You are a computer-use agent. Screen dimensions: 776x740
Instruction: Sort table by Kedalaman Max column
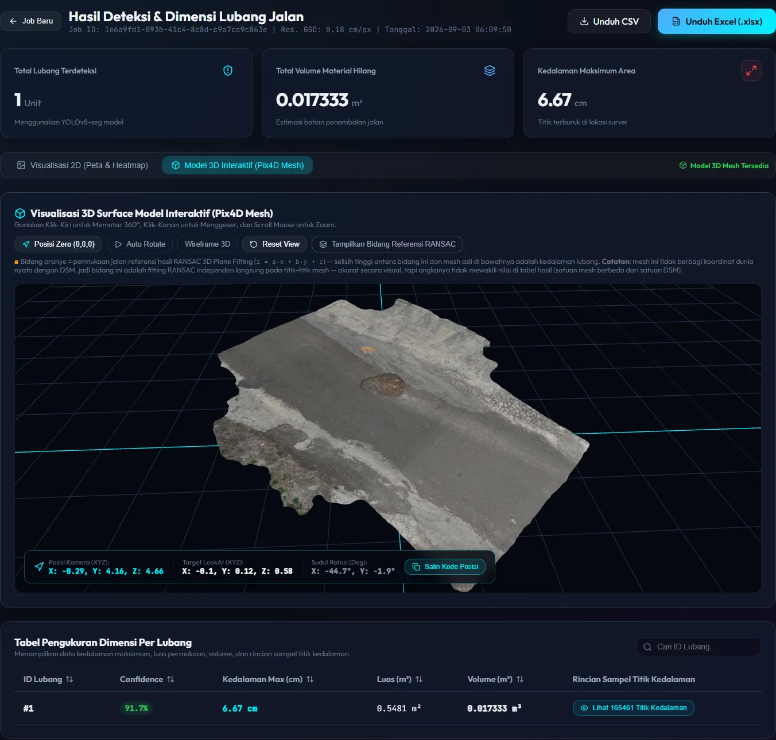pyautogui.click(x=268, y=679)
